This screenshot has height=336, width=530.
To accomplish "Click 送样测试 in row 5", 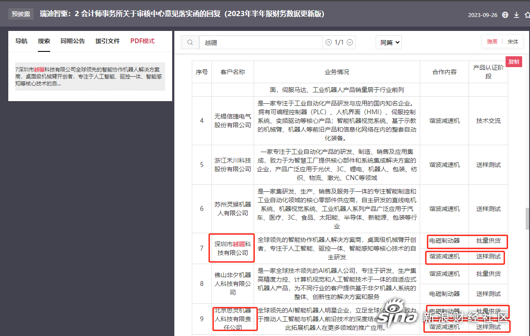I will pyautogui.click(x=489, y=165).
